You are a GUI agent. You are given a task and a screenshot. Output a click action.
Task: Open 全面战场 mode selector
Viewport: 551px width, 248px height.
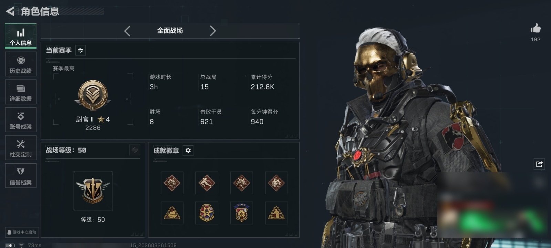[x=170, y=31]
